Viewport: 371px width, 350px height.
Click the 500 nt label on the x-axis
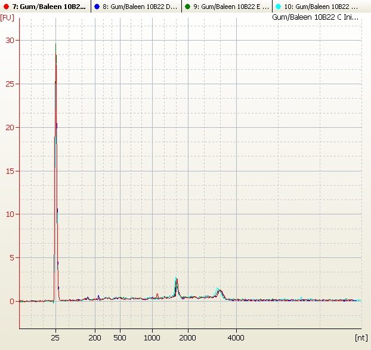pos(120,337)
